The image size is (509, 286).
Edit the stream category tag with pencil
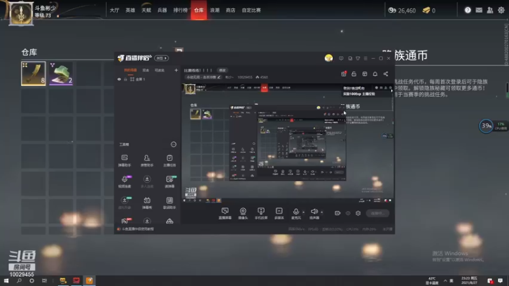(x=204, y=77)
